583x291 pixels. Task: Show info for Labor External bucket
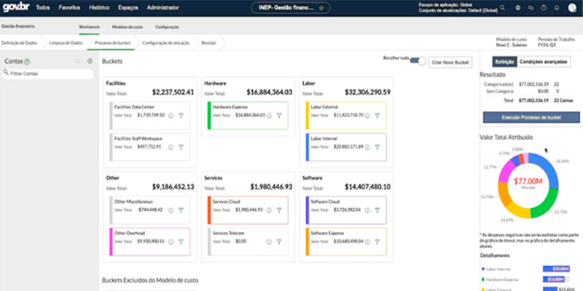click(367, 116)
